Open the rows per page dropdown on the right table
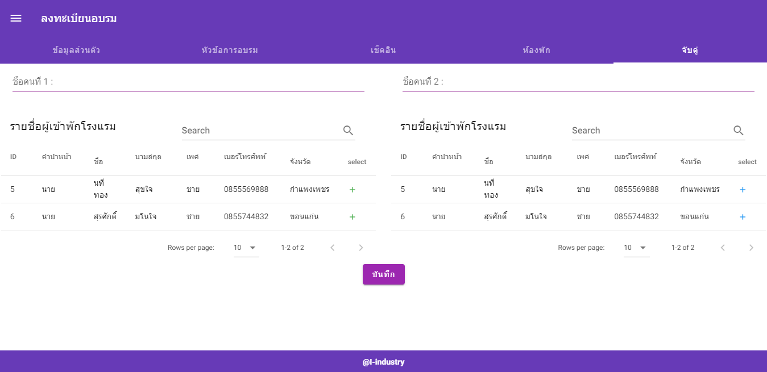 click(x=636, y=247)
